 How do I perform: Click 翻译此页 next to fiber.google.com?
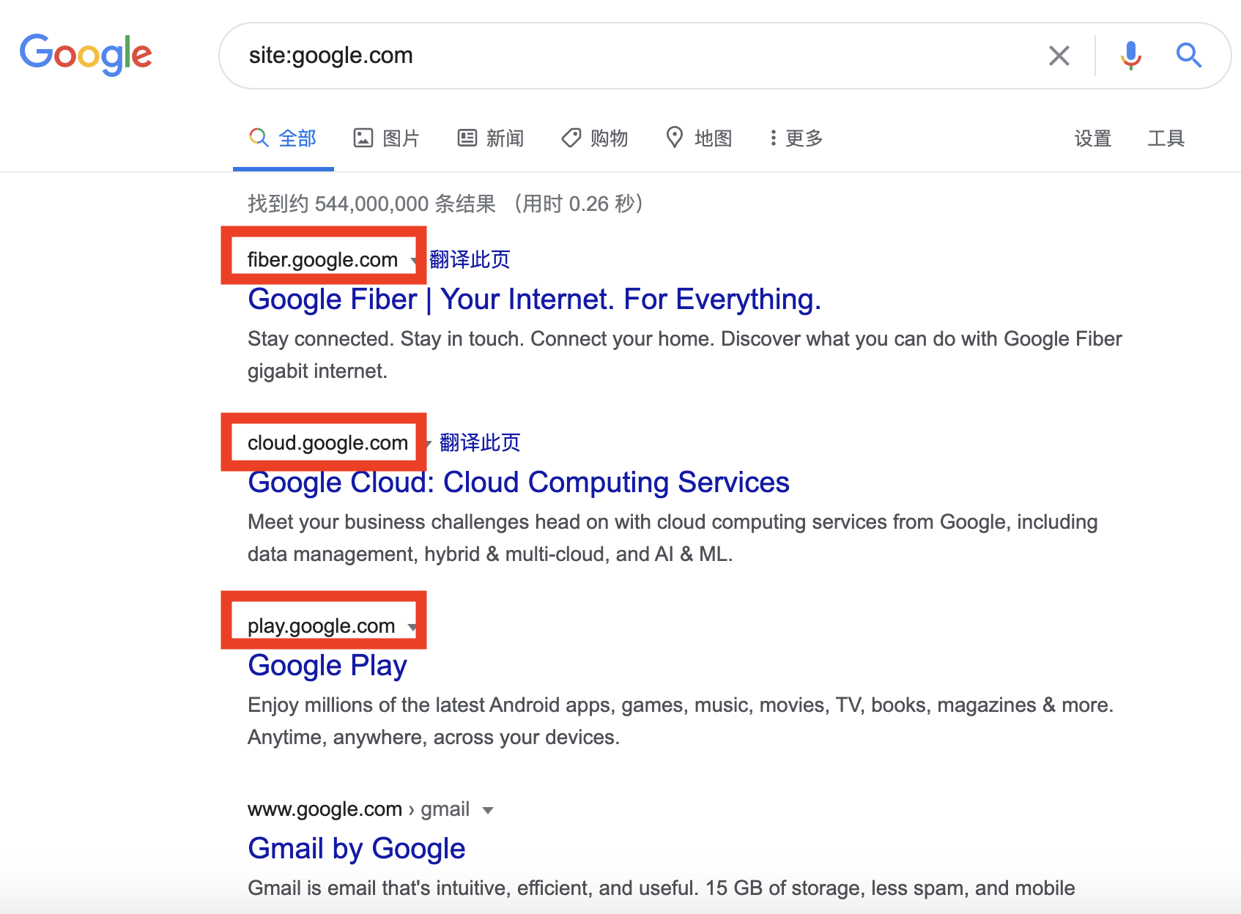470,259
